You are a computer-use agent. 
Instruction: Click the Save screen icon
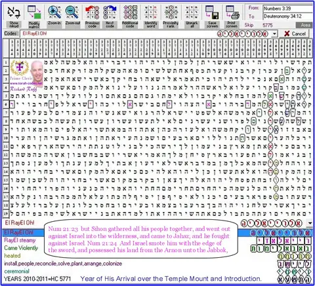pos(212,12)
